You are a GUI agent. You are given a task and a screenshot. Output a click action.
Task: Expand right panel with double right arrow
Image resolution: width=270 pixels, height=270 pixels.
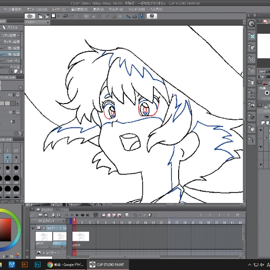tap(255, 15)
